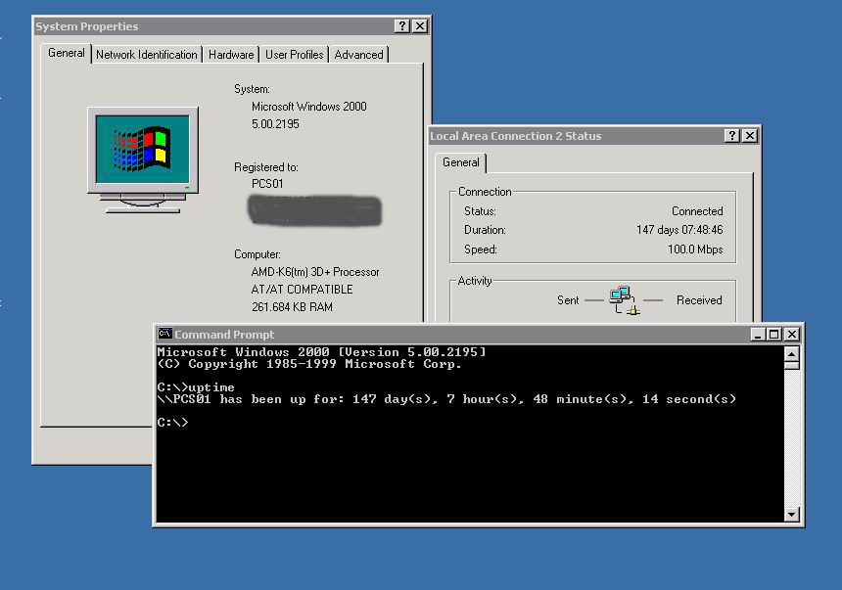Click the '100.0 Mbps' speed value

click(x=695, y=250)
